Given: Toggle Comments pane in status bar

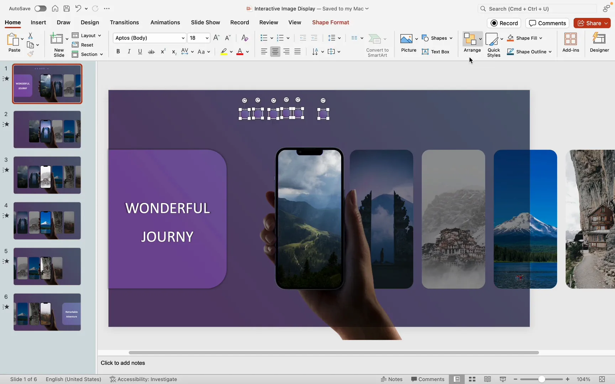Looking at the screenshot, I should [x=427, y=379].
